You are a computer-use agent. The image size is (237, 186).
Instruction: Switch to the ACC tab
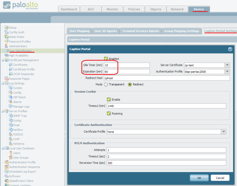click(x=91, y=9)
